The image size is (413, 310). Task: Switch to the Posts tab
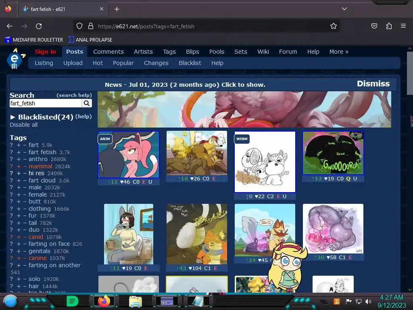coord(75,52)
